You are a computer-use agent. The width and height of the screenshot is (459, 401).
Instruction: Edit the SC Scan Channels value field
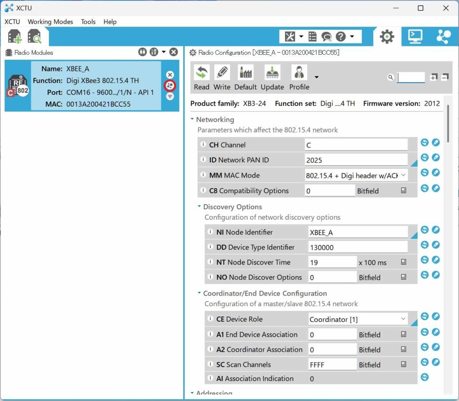tap(332, 365)
